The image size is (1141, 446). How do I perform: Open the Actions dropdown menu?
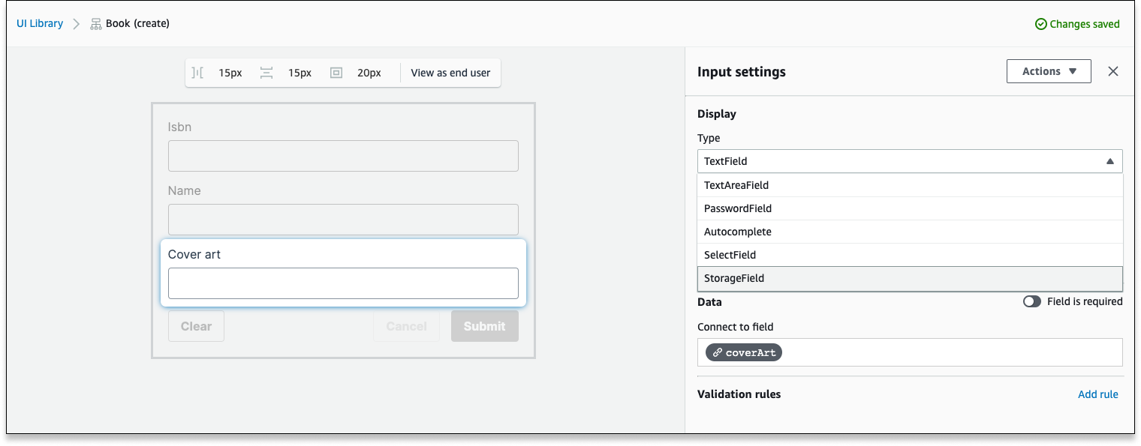[x=1049, y=71]
